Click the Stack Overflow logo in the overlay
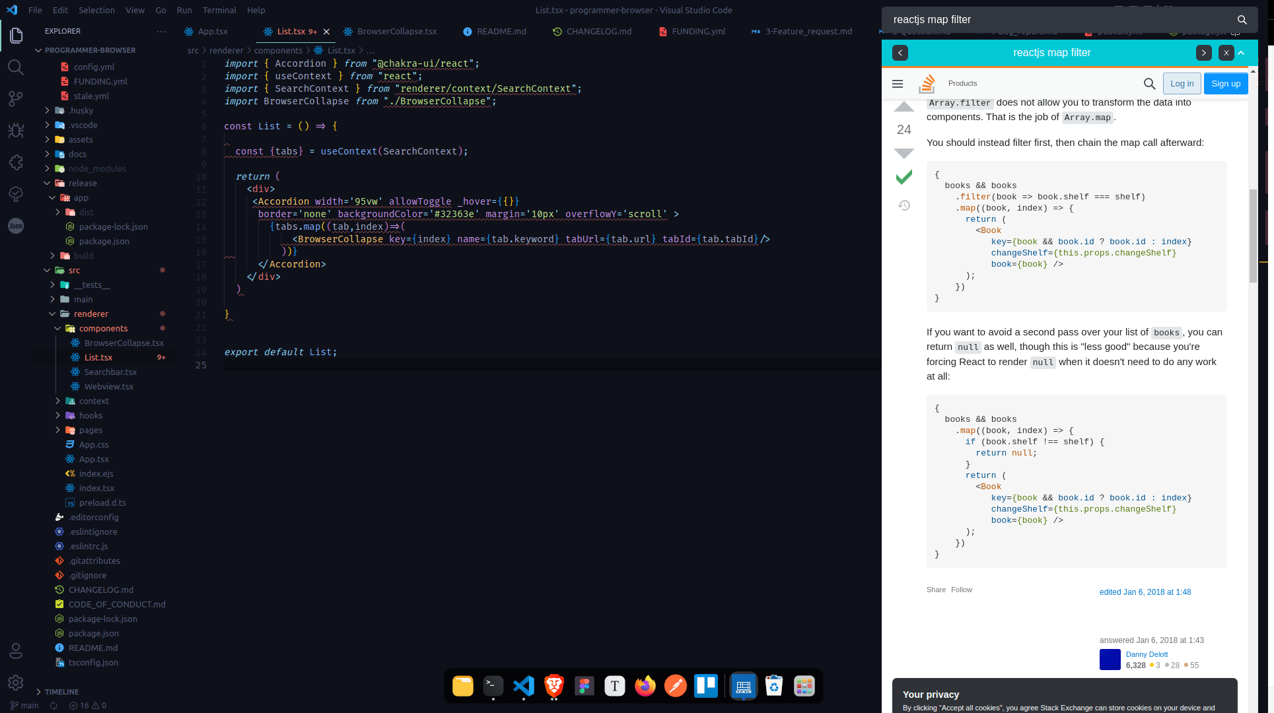The width and height of the screenshot is (1274, 713). (927, 83)
